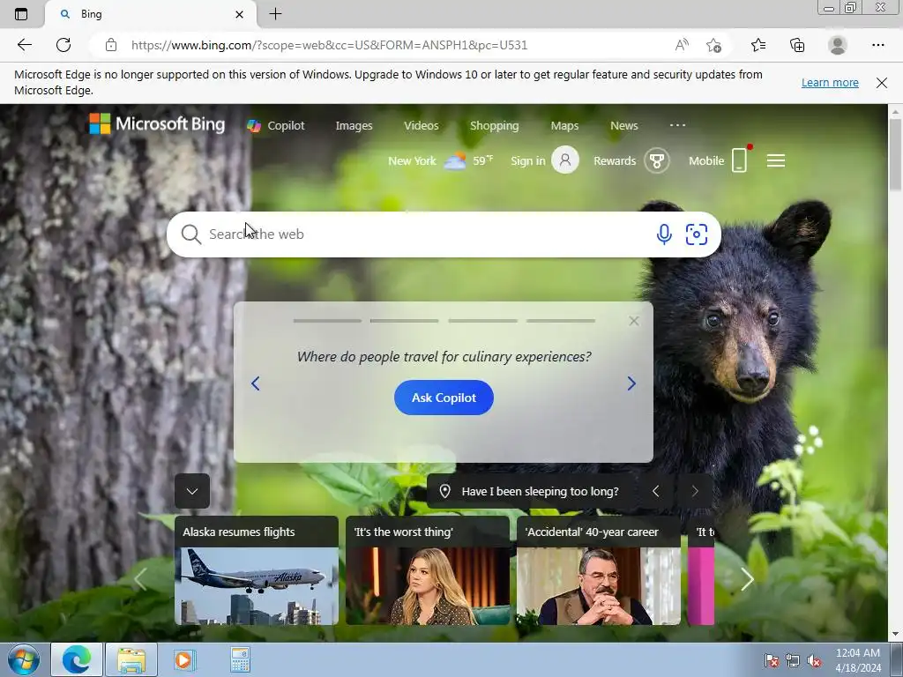This screenshot has height=677, width=903.
Task: Select the fourth progress bar in Copilot card
Action: 560,321
